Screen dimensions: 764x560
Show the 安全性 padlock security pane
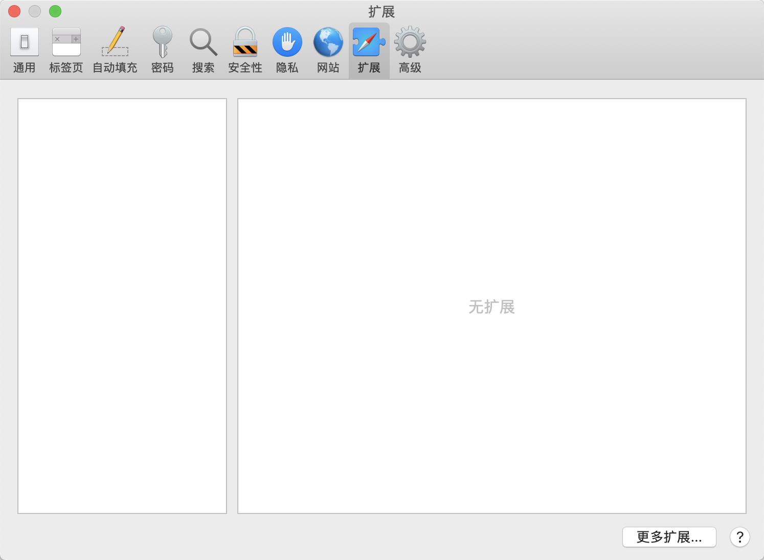(x=245, y=51)
